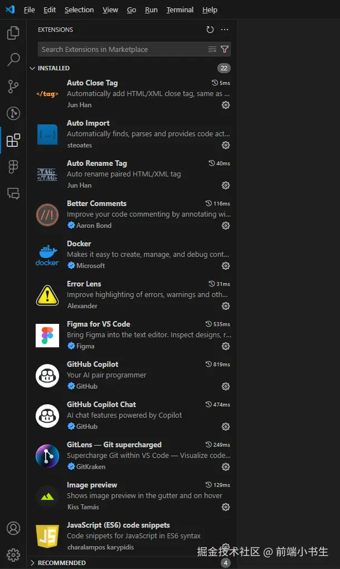Screen dimensions: 340x569
Task: Select the Image preview extension title
Action: 92,485
